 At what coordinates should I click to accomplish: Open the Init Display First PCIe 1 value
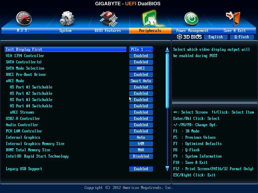[x=141, y=50]
